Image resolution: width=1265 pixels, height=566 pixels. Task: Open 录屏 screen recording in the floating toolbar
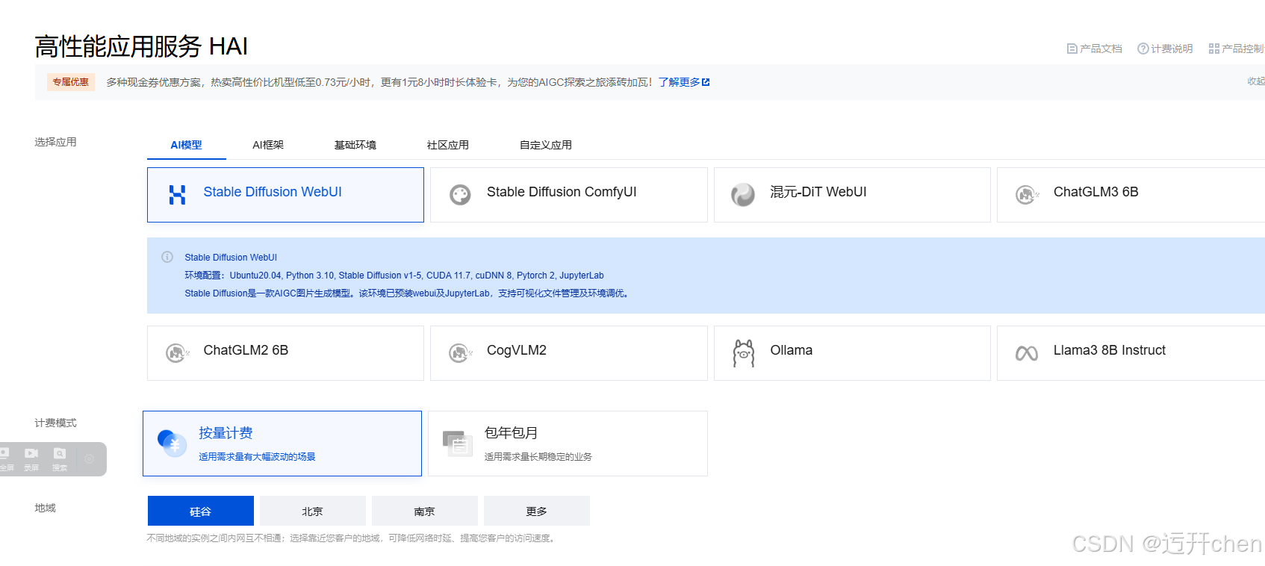click(x=31, y=458)
